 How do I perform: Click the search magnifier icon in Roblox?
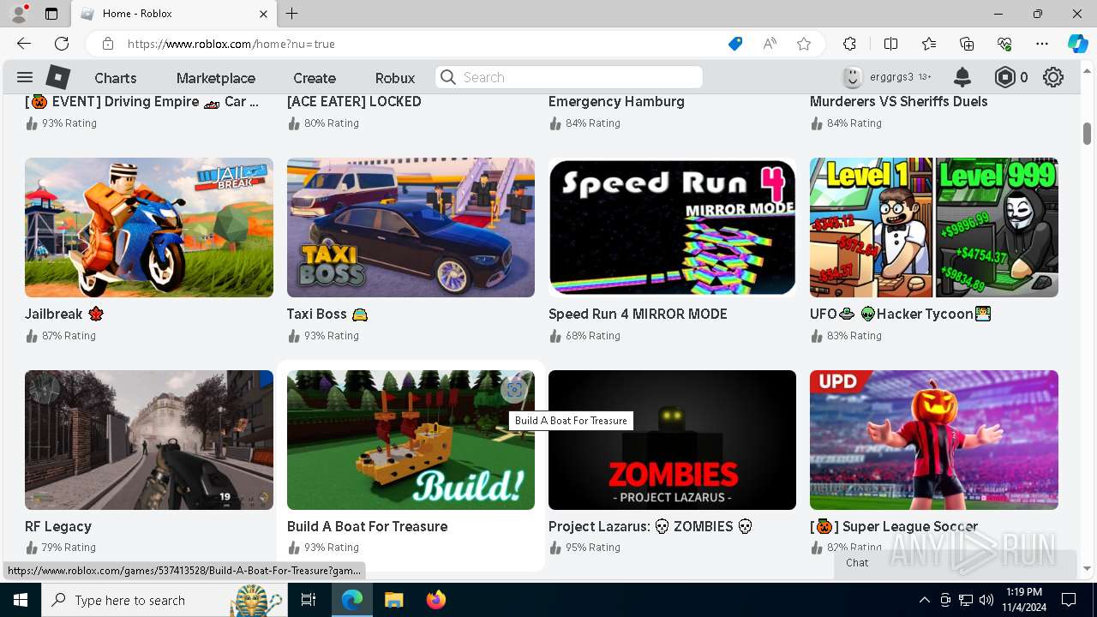click(448, 77)
